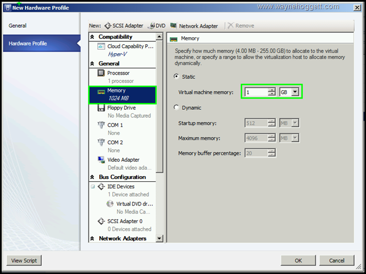Select the Cloud Capability Profiles icon

coord(101,46)
